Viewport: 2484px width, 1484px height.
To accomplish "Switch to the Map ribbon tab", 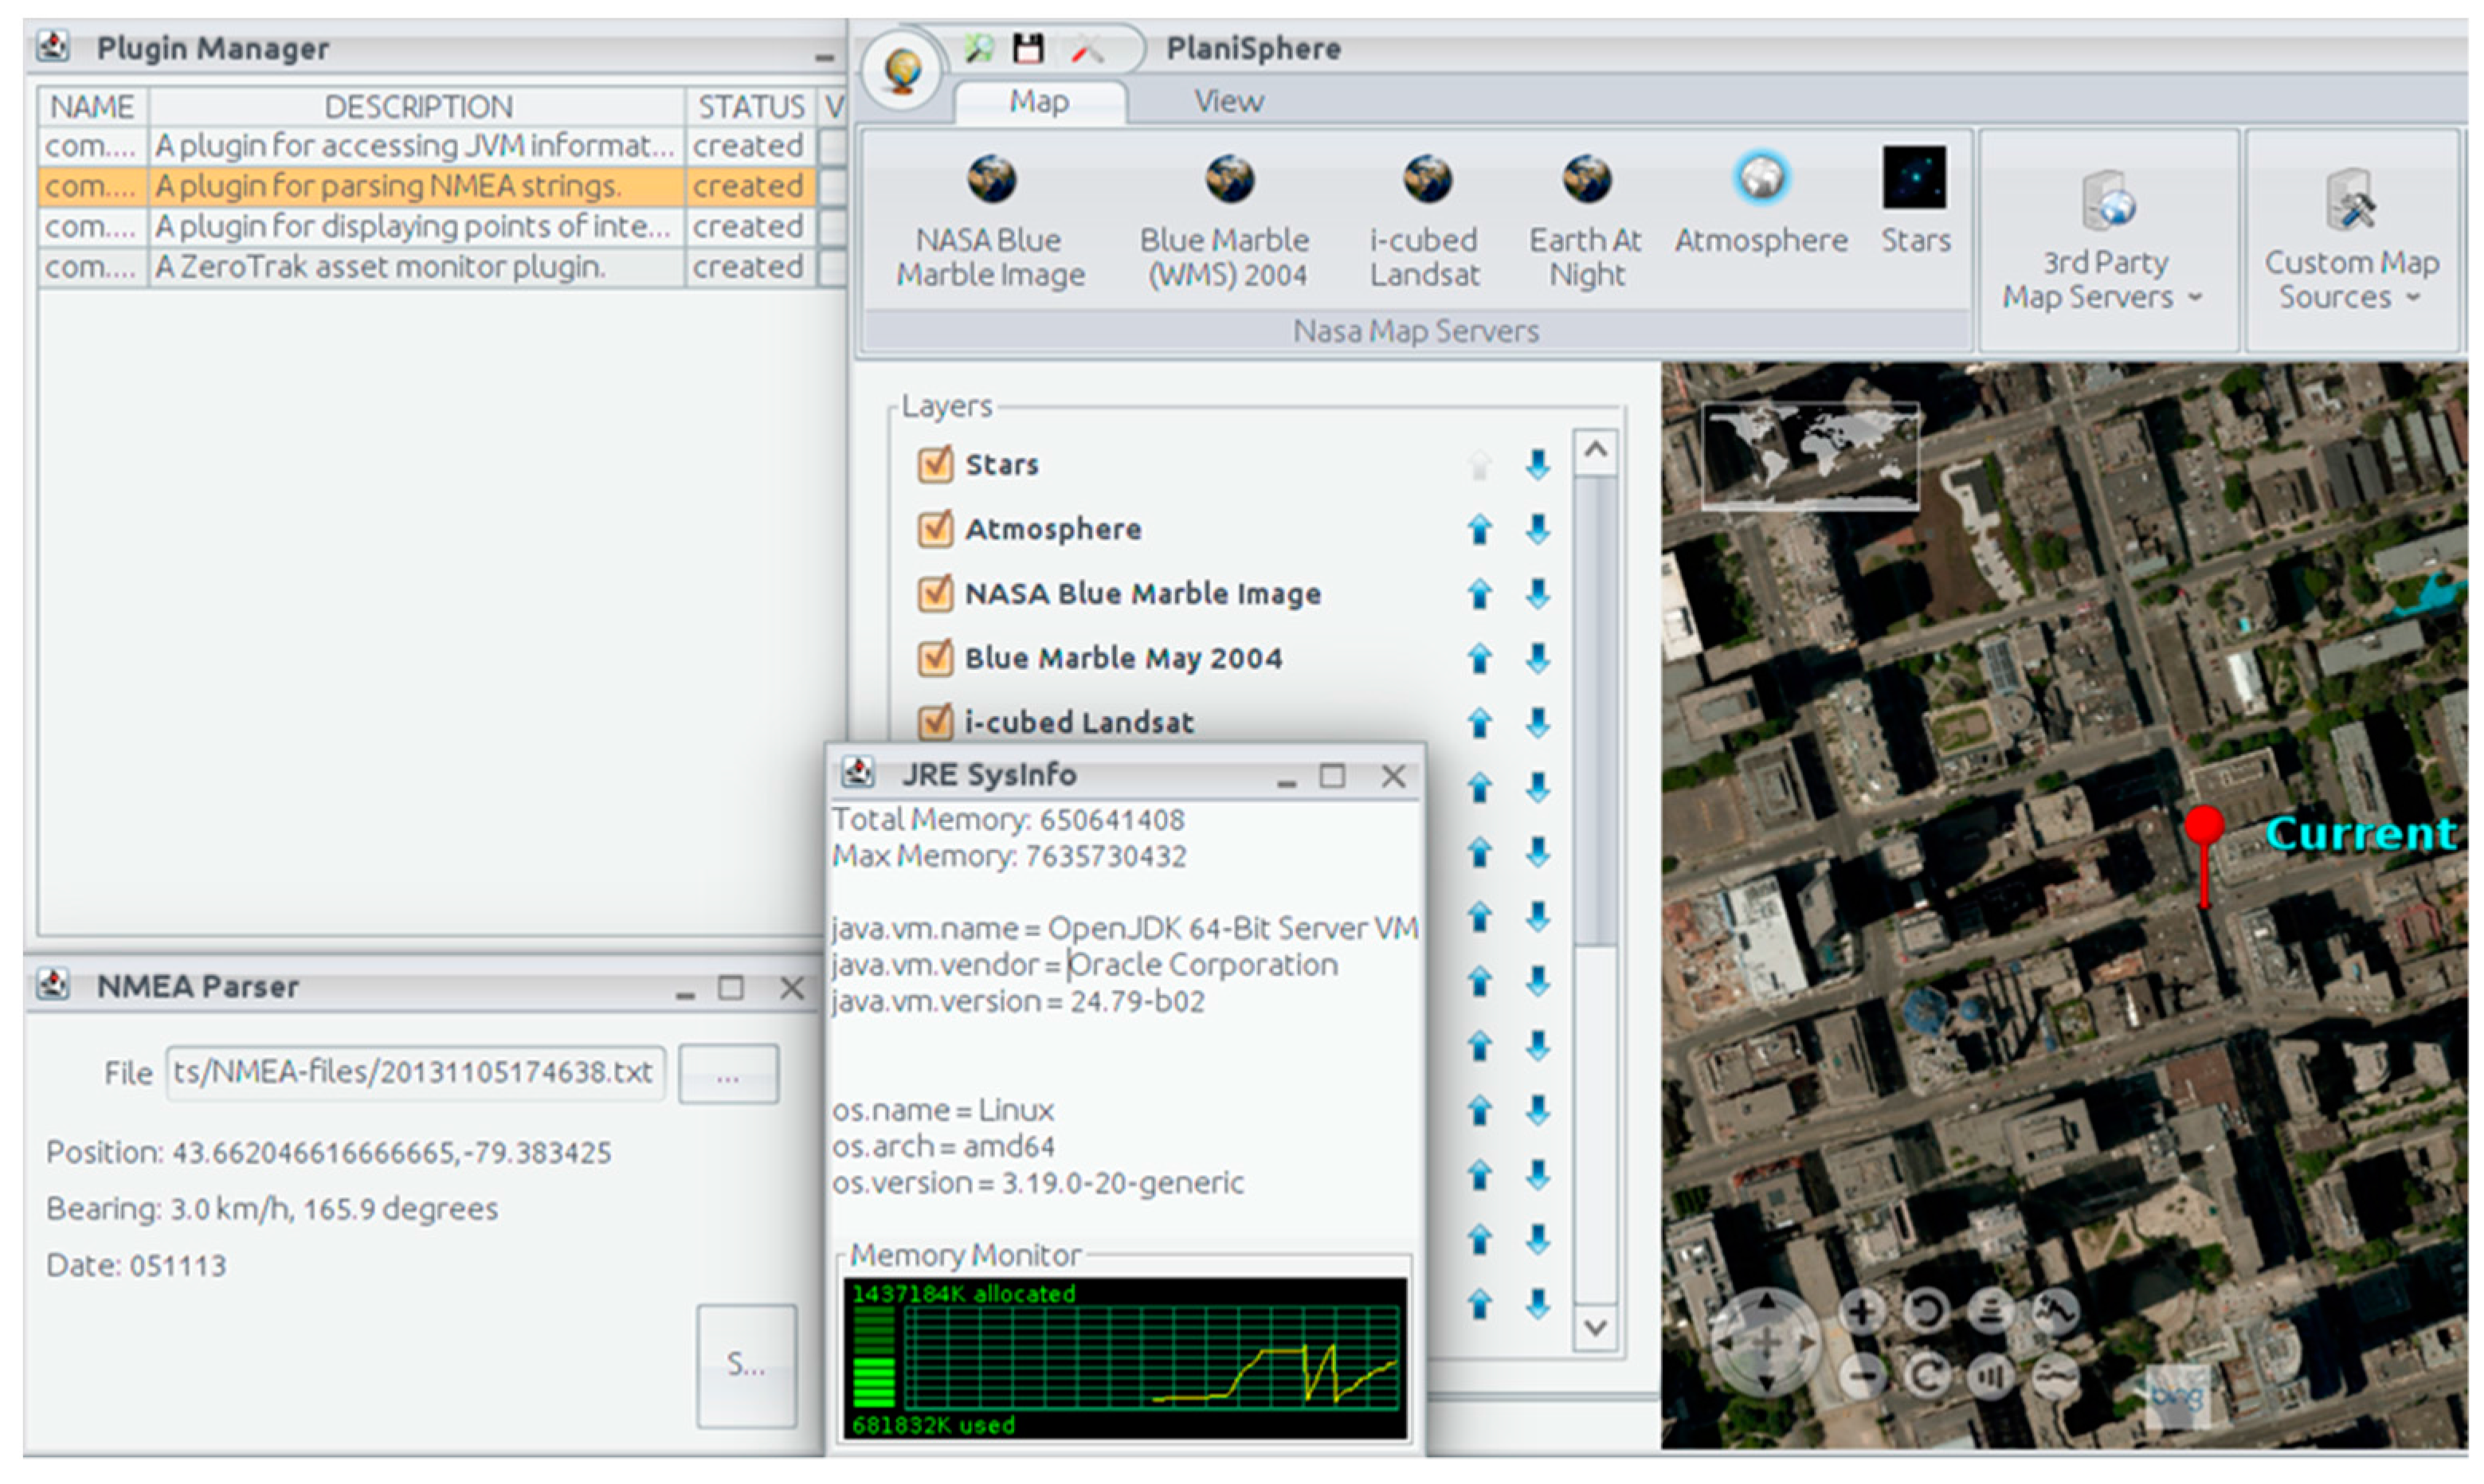I will coord(1039,102).
